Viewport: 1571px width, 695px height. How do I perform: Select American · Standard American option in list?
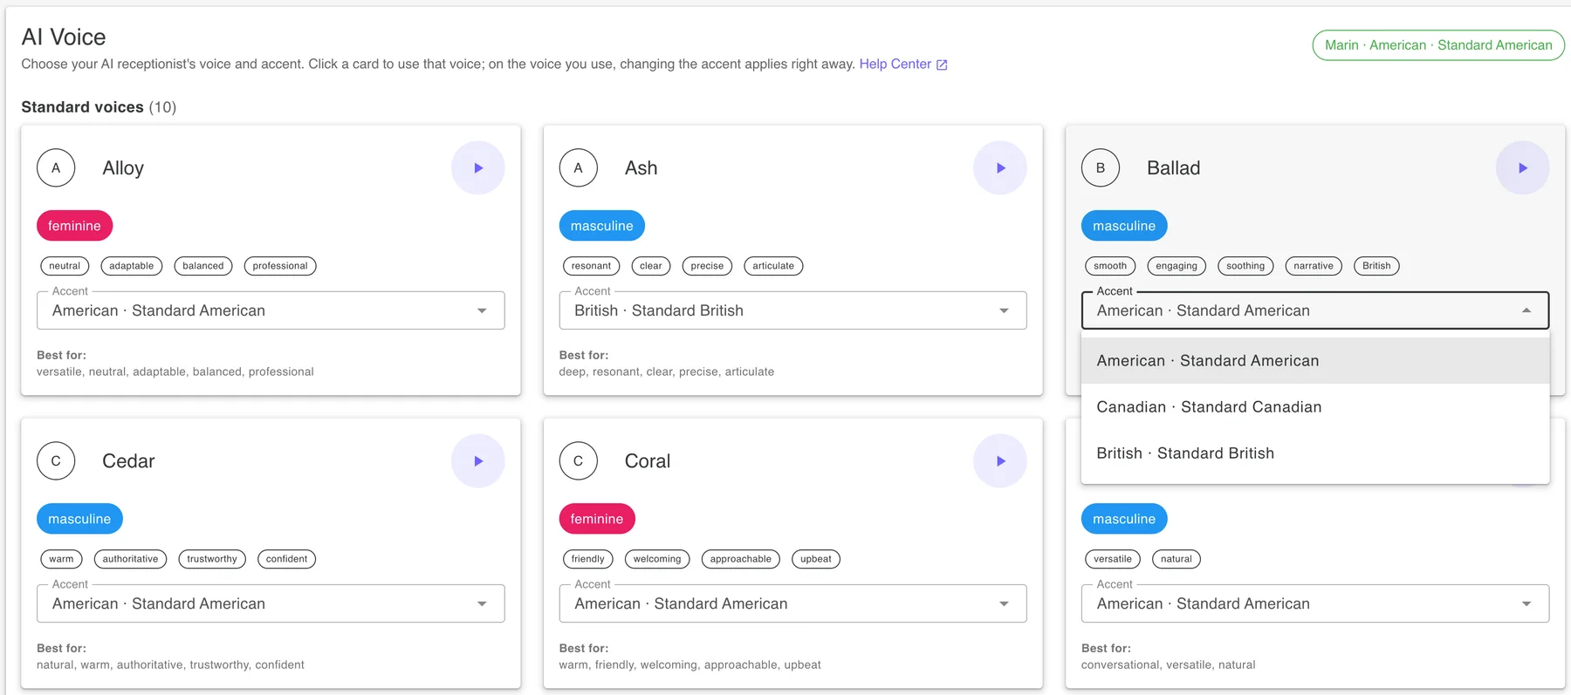pos(1315,361)
